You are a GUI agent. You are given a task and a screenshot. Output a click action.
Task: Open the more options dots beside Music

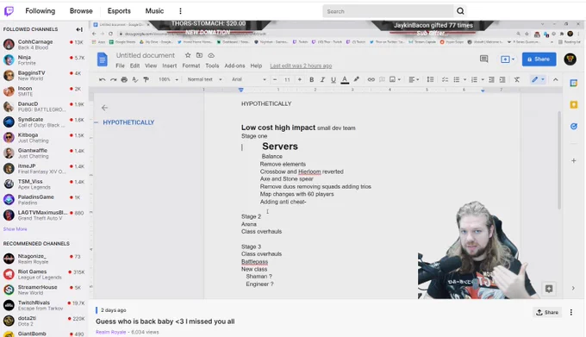(180, 11)
